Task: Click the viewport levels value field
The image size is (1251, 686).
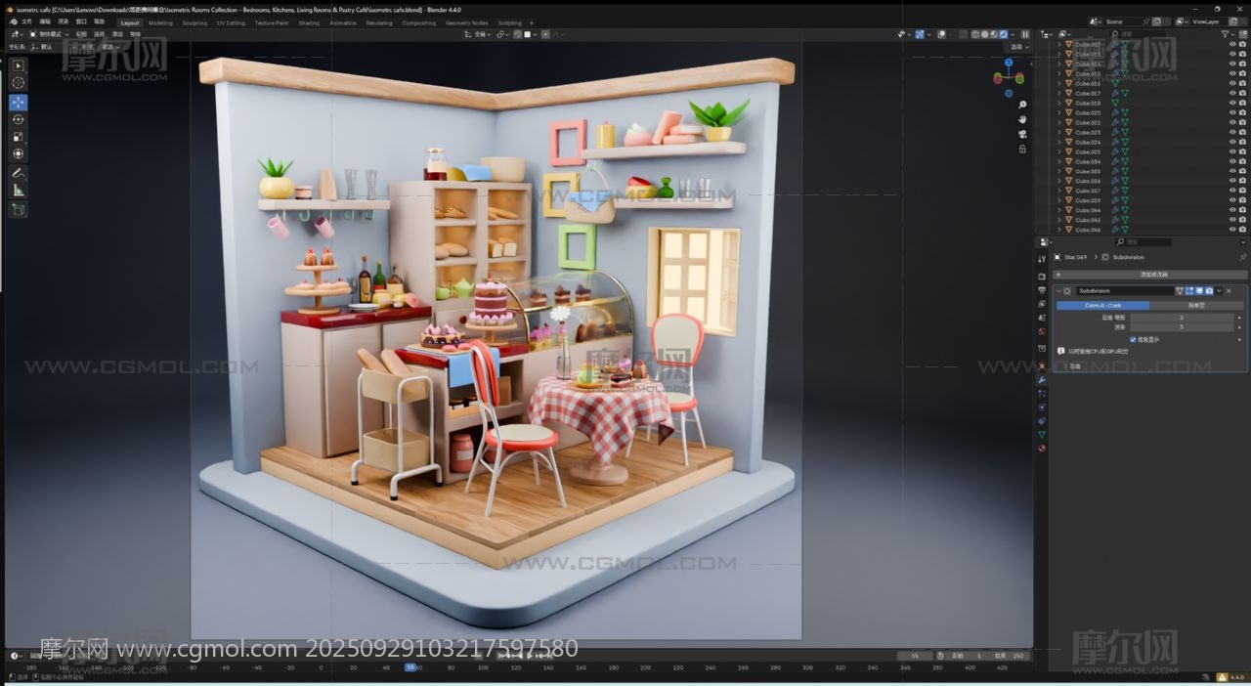Action: [x=1182, y=318]
